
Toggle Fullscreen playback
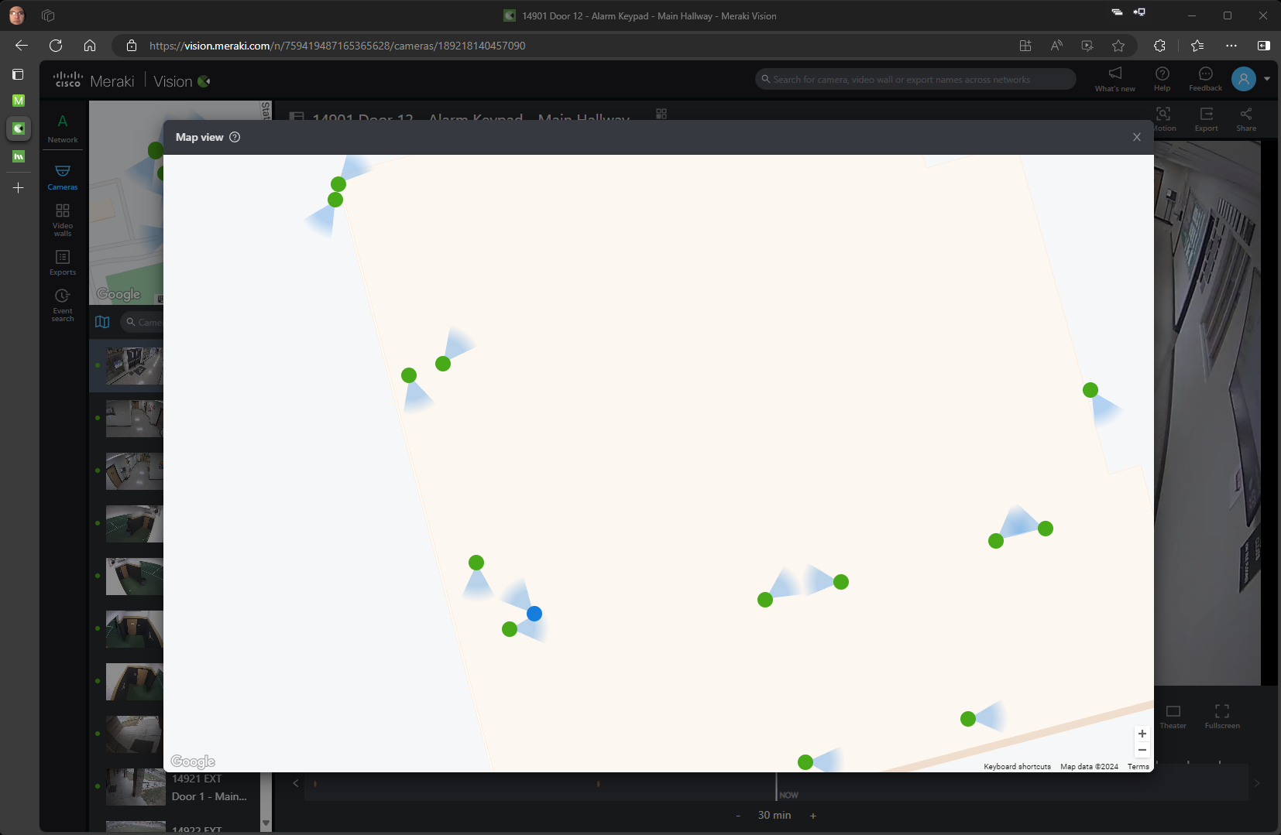pyautogui.click(x=1222, y=714)
